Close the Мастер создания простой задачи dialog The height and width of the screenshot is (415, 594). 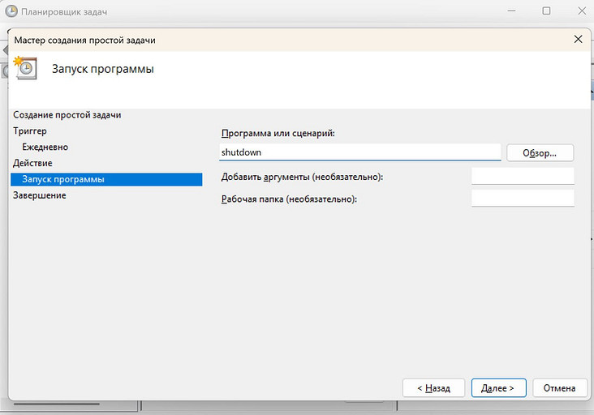coord(578,40)
